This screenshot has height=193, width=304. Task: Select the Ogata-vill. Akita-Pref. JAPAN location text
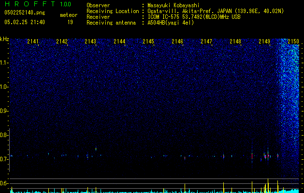(216, 11)
